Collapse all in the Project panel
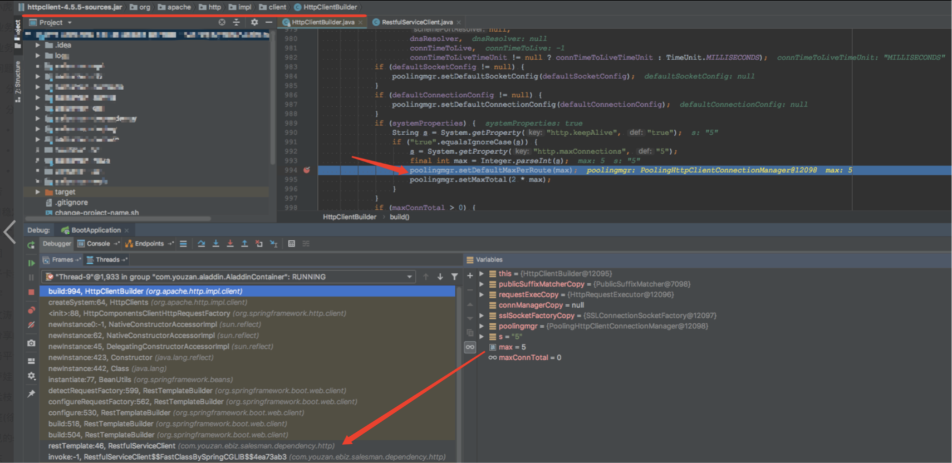952x463 pixels. [x=236, y=22]
